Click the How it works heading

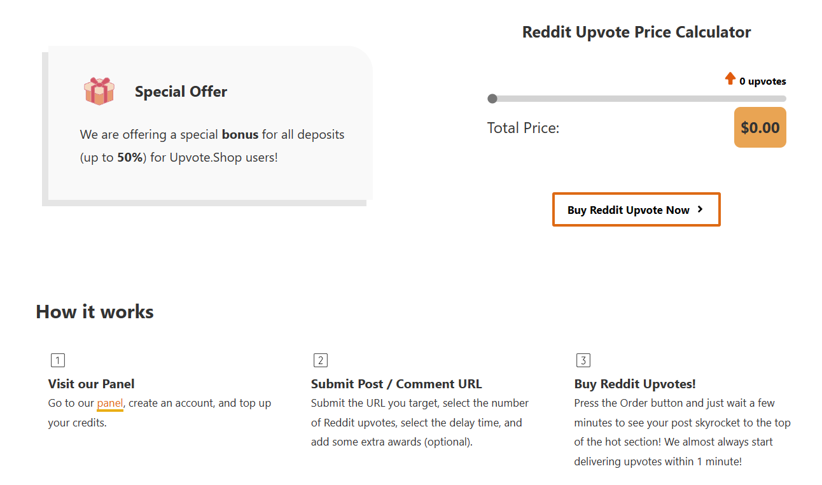(x=95, y=311)
